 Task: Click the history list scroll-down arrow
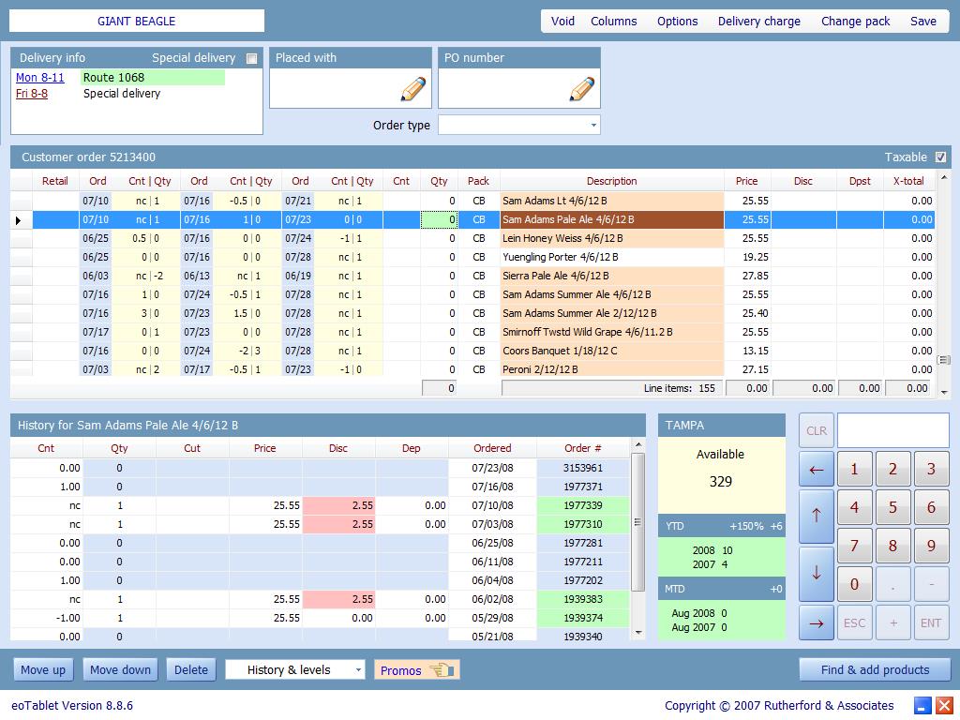638,633
